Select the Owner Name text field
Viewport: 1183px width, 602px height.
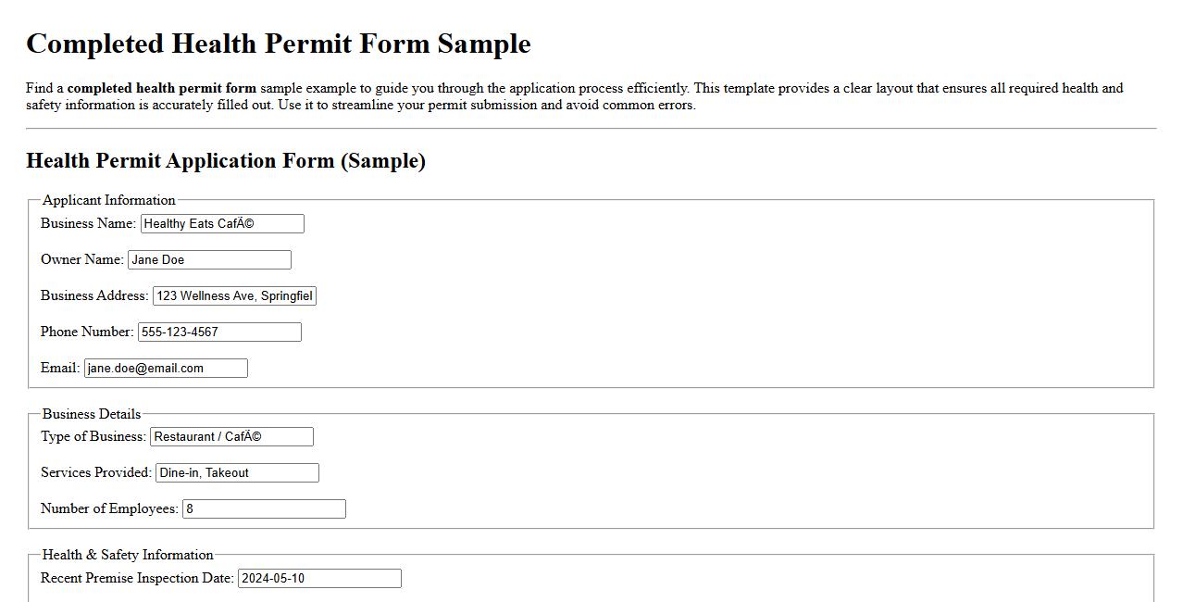click(209, 259)
